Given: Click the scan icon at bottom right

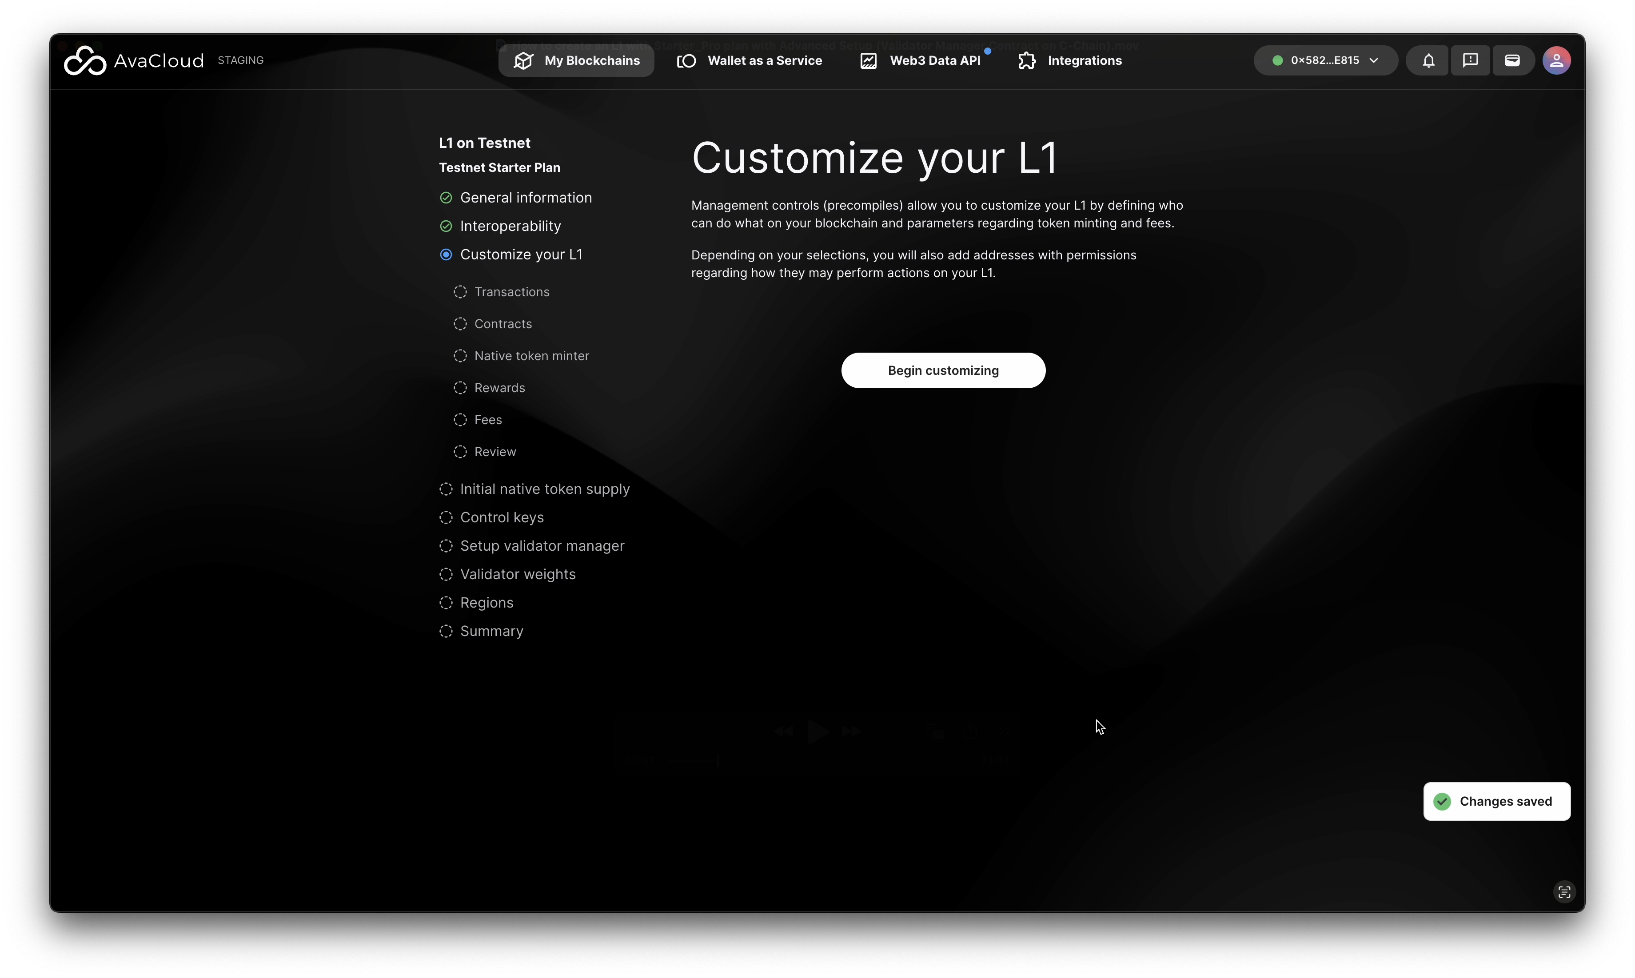Looking at the screenshot, I should coord(1564,892).
